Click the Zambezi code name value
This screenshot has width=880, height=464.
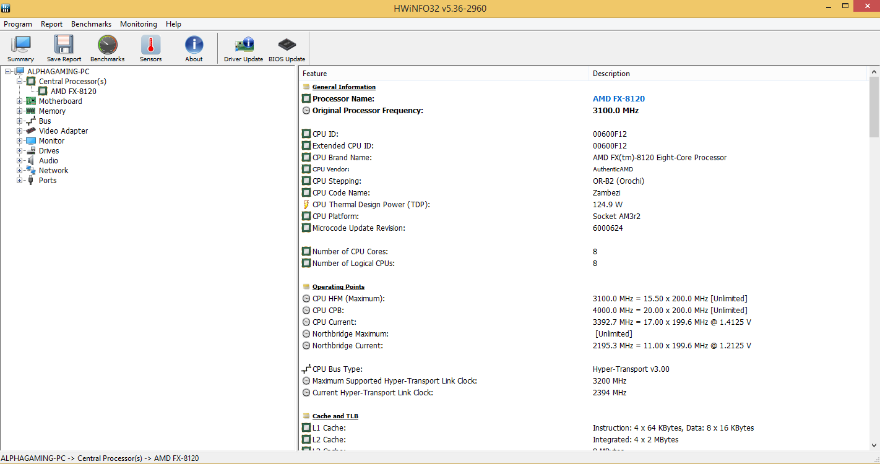pyautogui.click(x=608, y=192)
